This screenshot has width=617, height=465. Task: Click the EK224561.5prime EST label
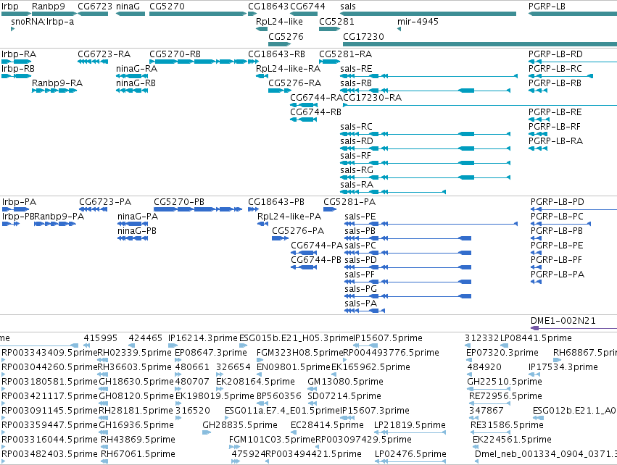click(x=512, y=440)
